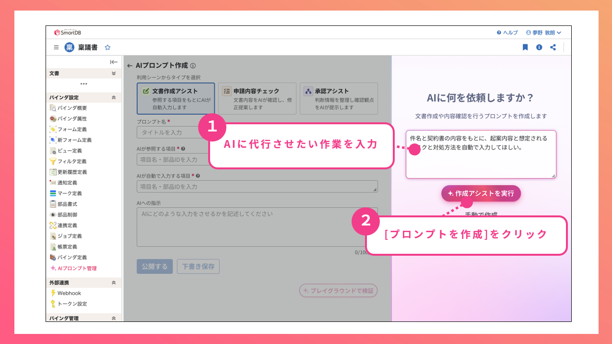
Task: Click the AI request text area
Action: coord(481,154)
